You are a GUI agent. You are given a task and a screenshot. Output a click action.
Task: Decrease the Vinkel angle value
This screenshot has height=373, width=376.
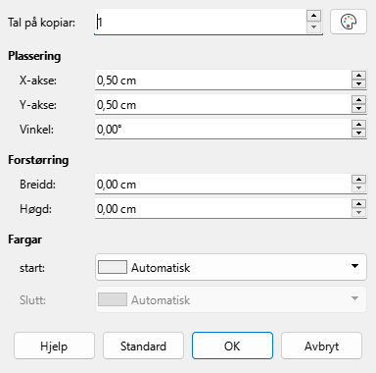click(358, 133)
